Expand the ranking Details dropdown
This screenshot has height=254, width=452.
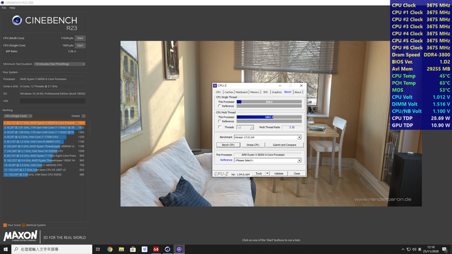point(83,116)
